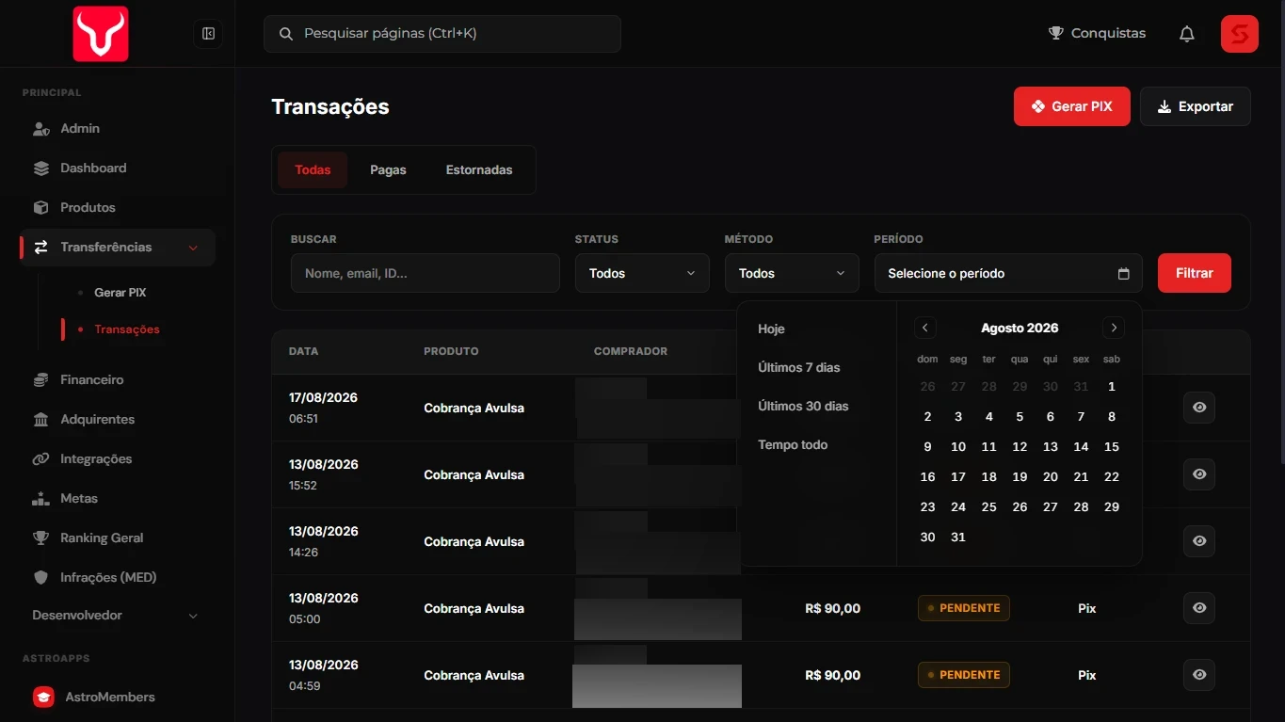
Task: Click the PRODUTO column header
Action: tap(451, 351)
